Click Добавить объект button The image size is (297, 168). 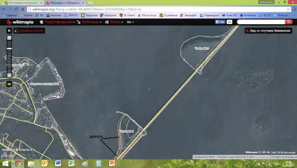point(29,30)
